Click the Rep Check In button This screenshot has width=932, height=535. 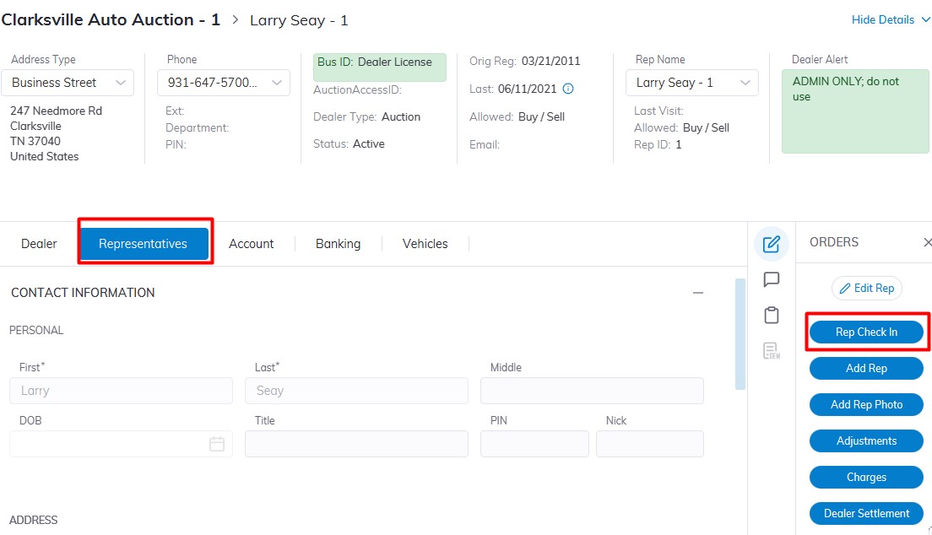click(x=866, y=332)
